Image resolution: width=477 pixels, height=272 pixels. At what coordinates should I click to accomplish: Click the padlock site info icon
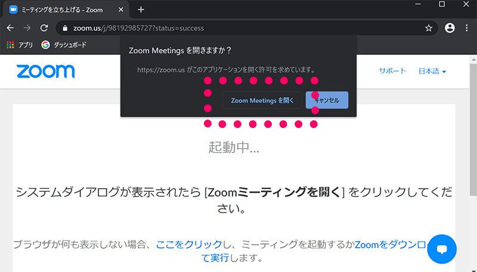(x=64, y=28)
